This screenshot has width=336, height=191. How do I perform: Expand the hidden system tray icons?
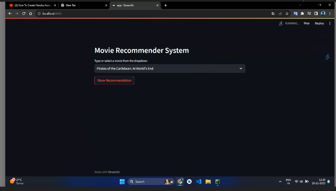(x=280, y=182)
